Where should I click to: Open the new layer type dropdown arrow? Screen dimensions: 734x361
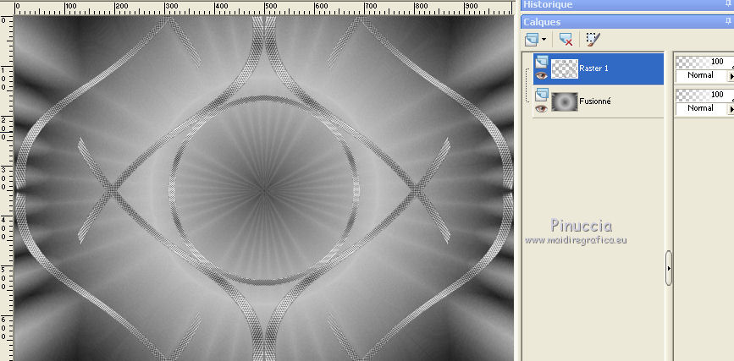coord(544,41)
